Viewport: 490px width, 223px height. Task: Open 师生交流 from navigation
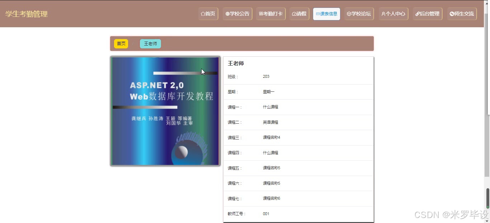click(462, 14)
